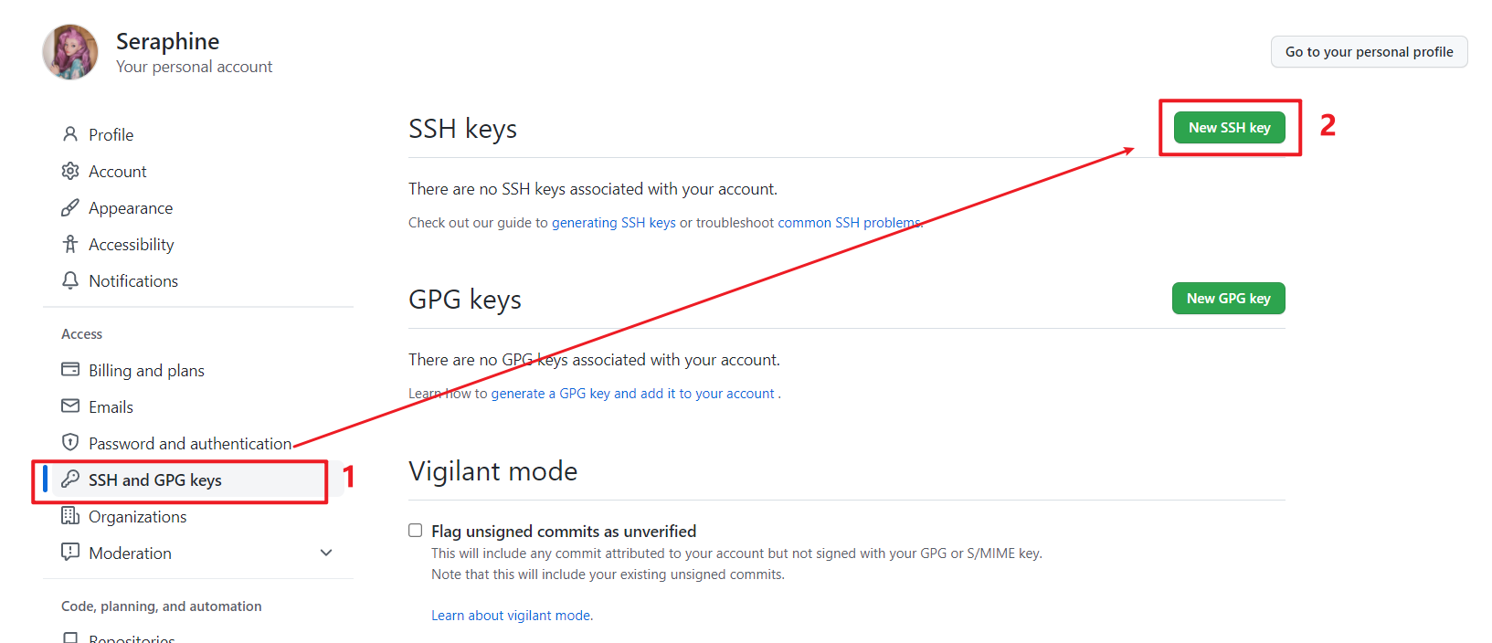Open common SSH problems link

[x=849, y=223]
